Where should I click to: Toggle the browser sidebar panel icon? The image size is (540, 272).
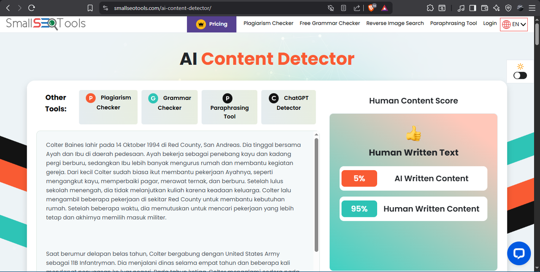[x=473, y=8]
